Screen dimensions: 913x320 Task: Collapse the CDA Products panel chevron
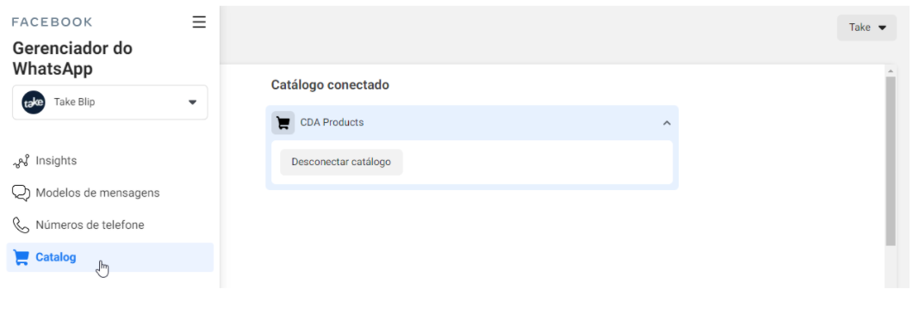click(x=668, y=123)
